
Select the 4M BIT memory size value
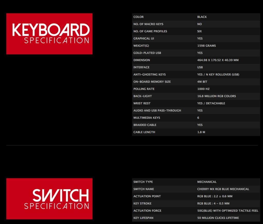pos(202,82)
